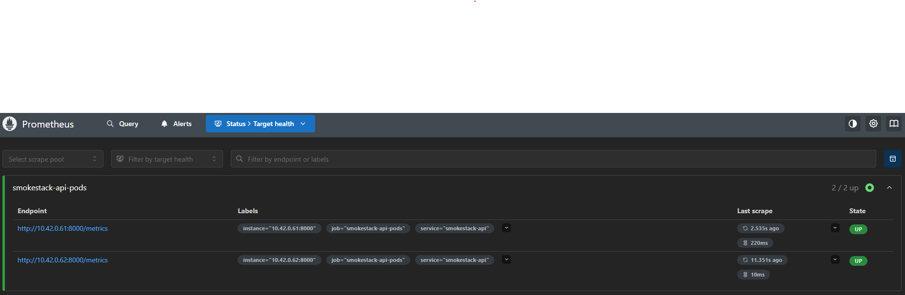The image size is (905, 295).
Task: Click the 11.351s ago last scrape badge
Action: pyautogui.click(x=762, y=260)
